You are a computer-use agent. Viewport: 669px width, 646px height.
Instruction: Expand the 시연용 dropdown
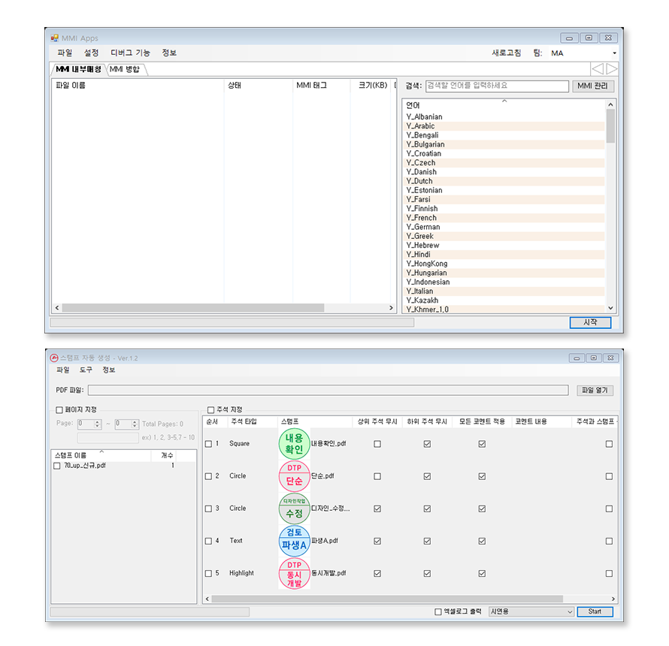(x=569, y=611)
